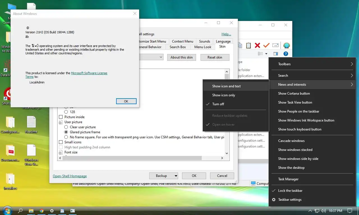Launch Chrome from the taskbar
This screenshot has height=215, width=359.
coord(42,211)
